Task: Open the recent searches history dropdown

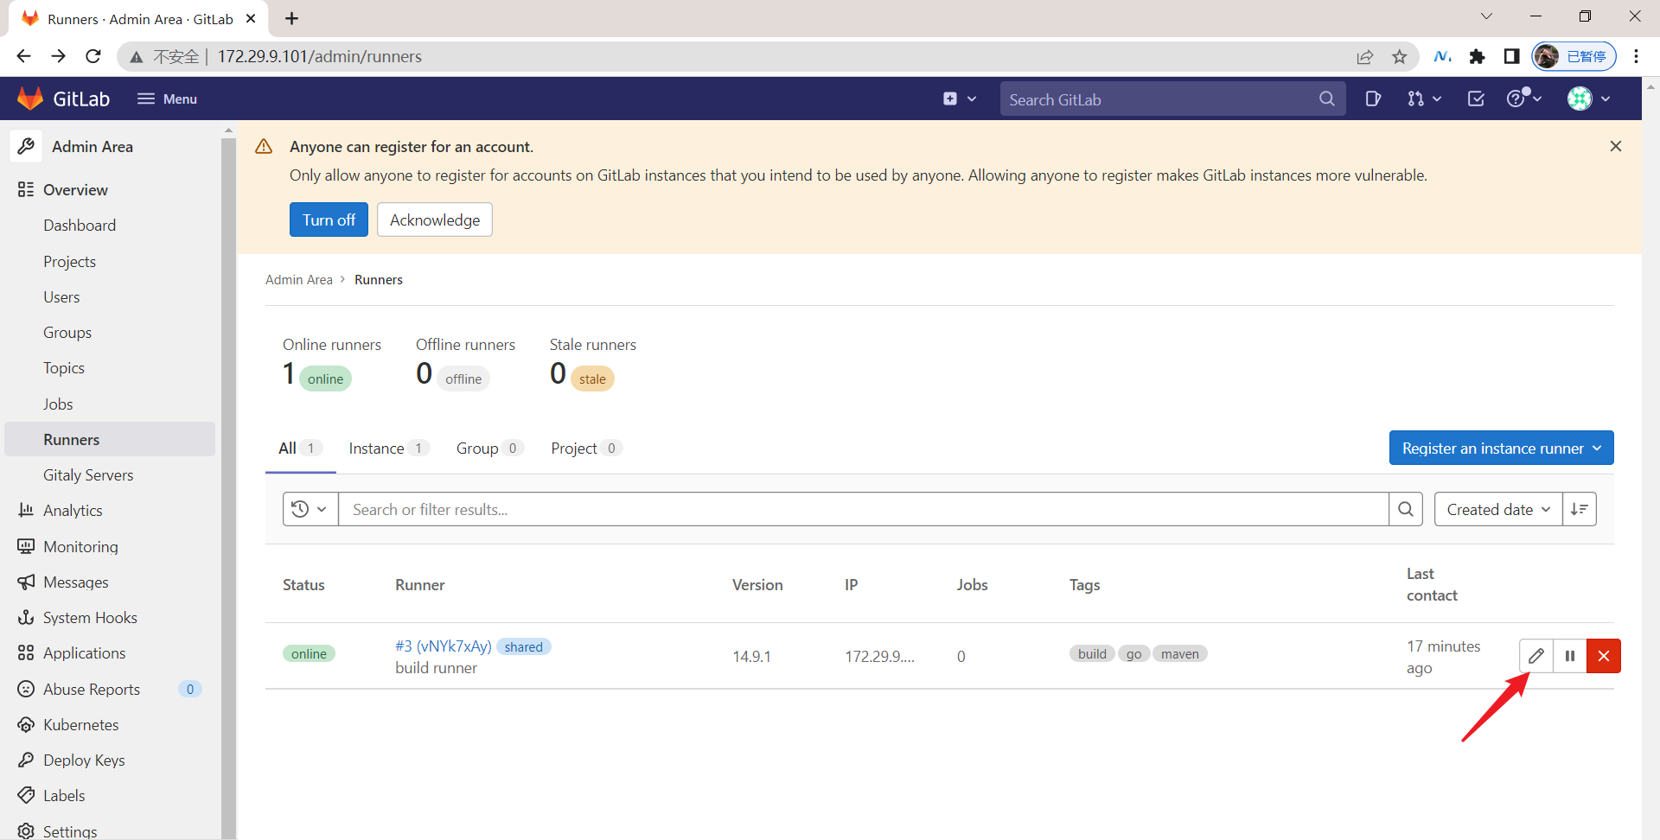Action: pos(310,509)
